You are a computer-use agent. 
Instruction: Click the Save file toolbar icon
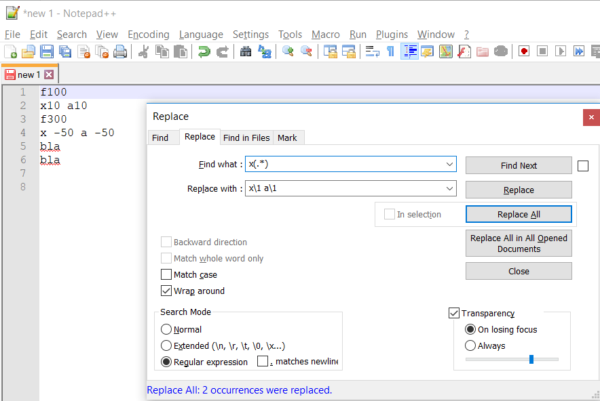click(x=46, y=51)
